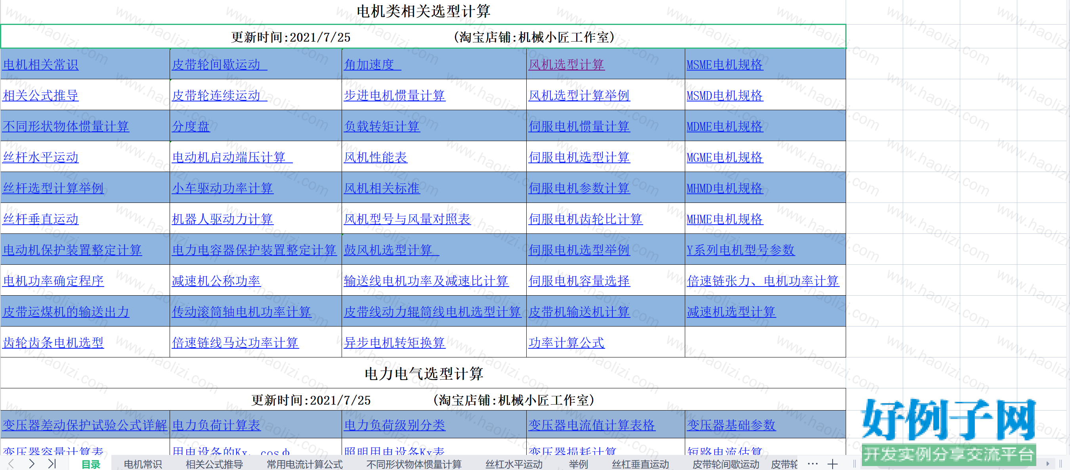Open the 传动滚筒轴电机功率计算 link
The image size is (1070, 470).
click(242, 312)
